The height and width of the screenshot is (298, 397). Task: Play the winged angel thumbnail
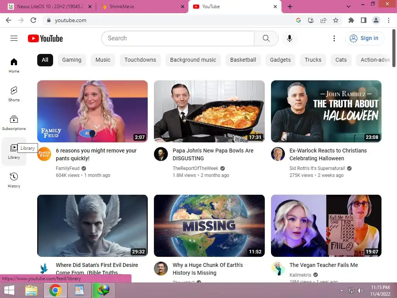click(92, 226)
